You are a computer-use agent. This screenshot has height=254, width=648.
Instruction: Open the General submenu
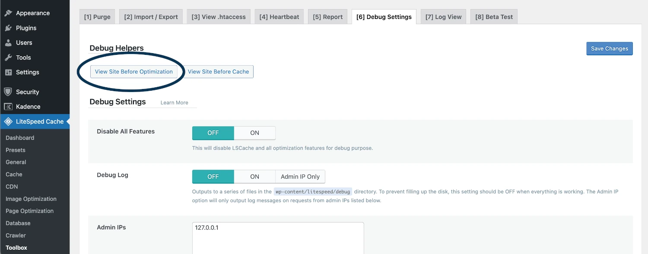pos(16,162)
